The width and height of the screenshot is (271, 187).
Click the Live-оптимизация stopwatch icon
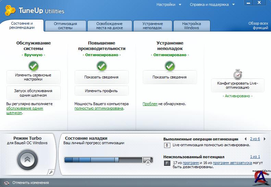coord(237,74)
